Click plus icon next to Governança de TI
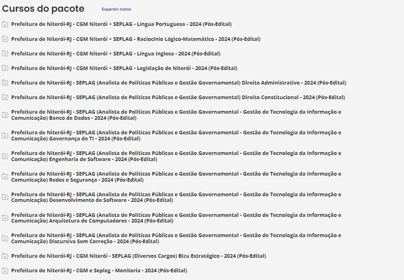This screenshot has width=404, height=280. [5, 136]
